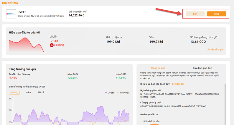Click the Hiệu quả đầu tư của tôi heading
The width and height of the screenshot is (234, 125).
(24, 33)
